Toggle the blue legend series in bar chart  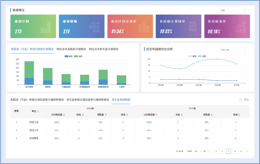(x=68, y=56)
